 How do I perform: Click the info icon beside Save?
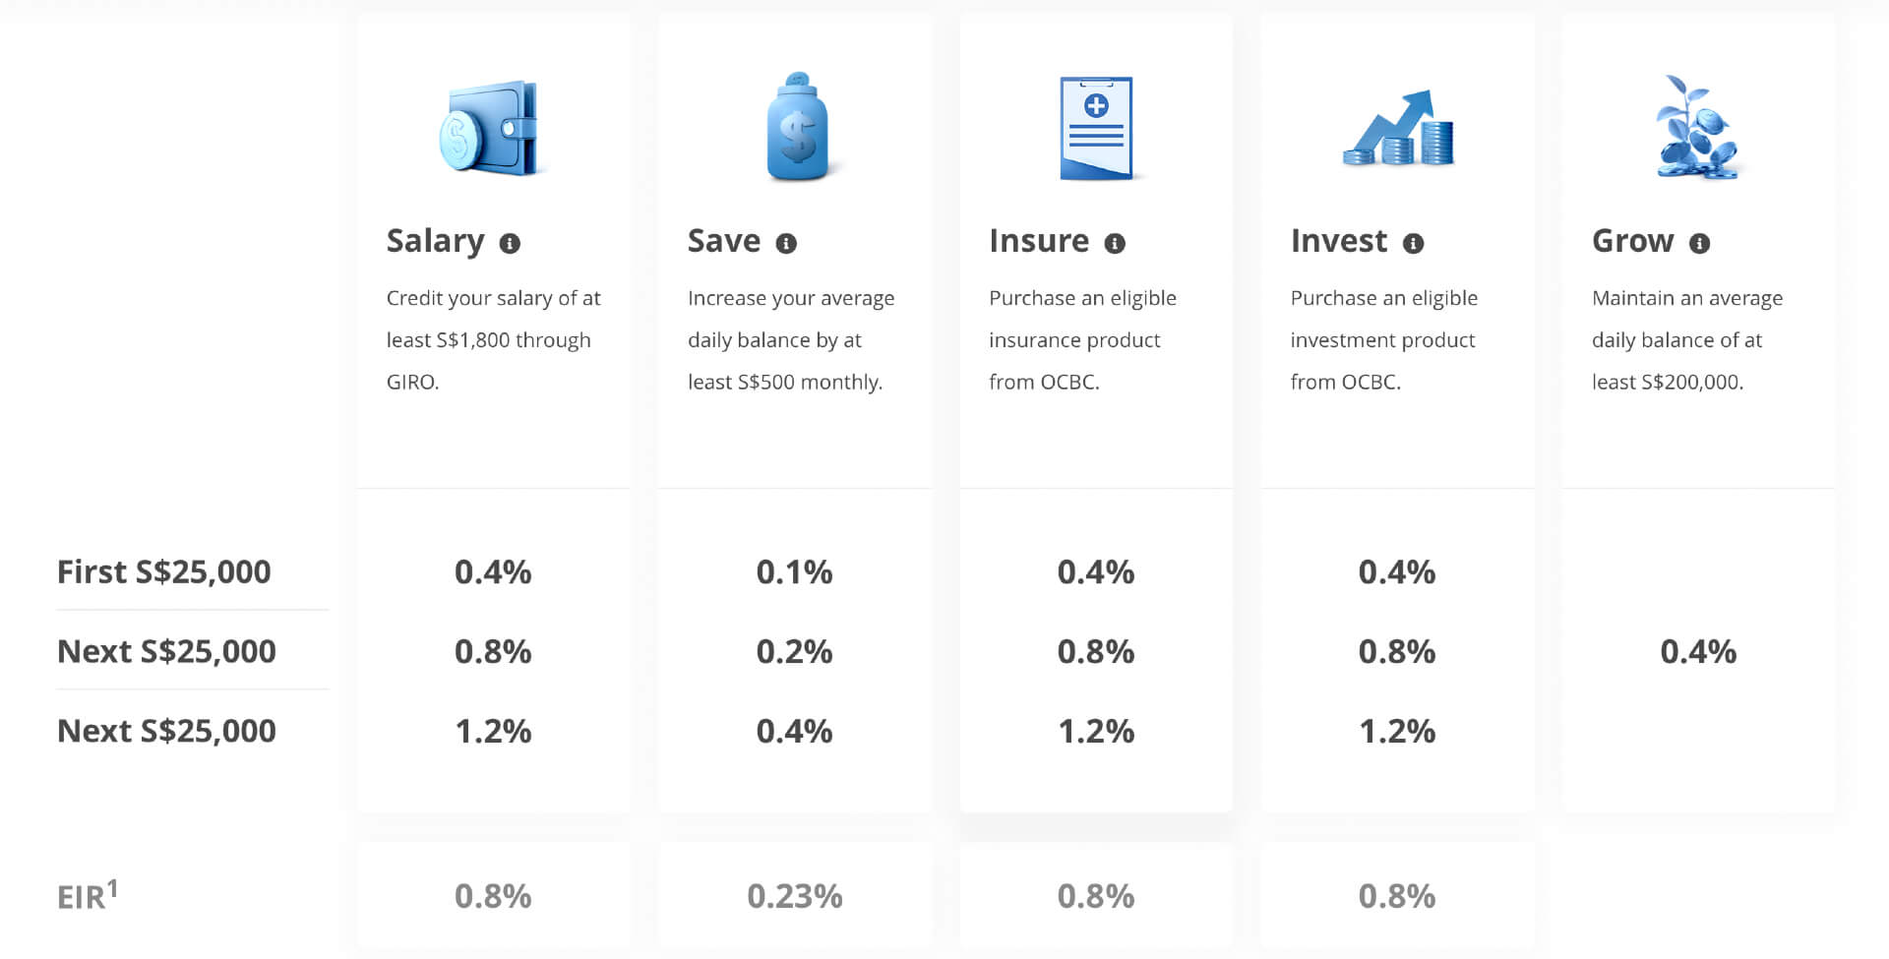point(786,243)
